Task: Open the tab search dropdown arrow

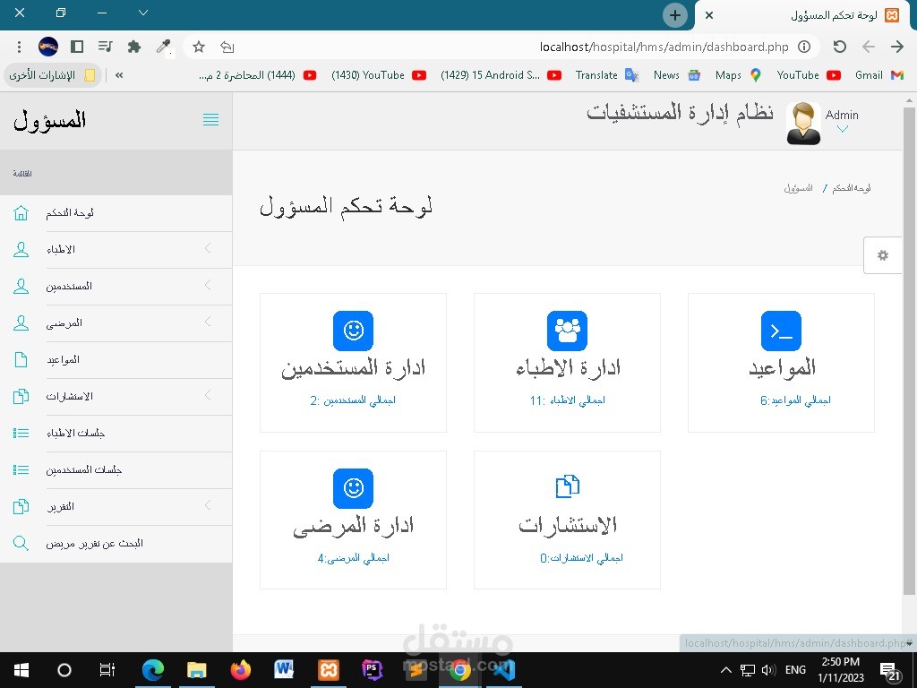Action: pyautogui.click(x=143, y=13)
